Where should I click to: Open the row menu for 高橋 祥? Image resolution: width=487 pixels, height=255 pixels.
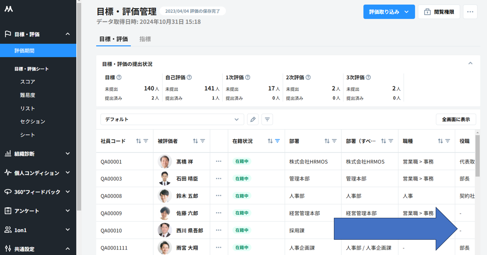[x=218, y=162]
